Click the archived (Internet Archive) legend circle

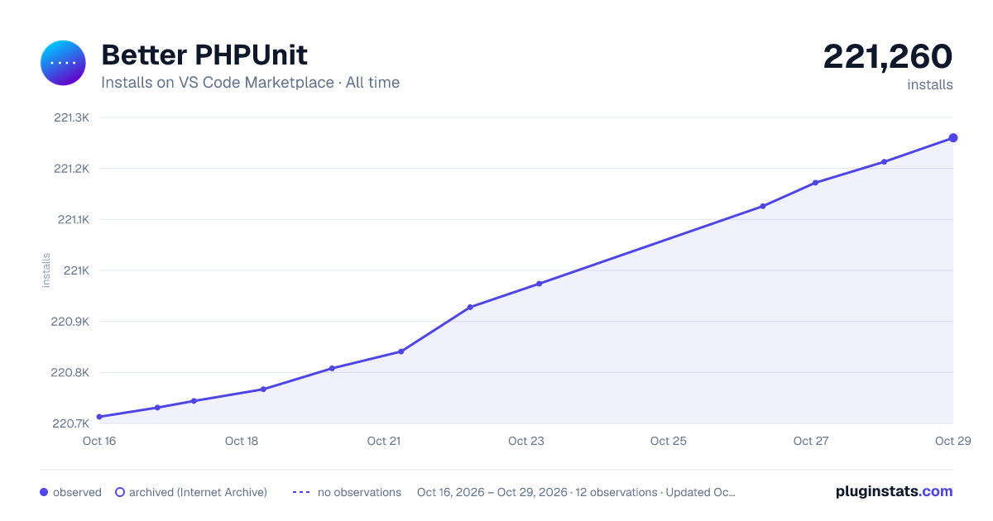[120, 492]
